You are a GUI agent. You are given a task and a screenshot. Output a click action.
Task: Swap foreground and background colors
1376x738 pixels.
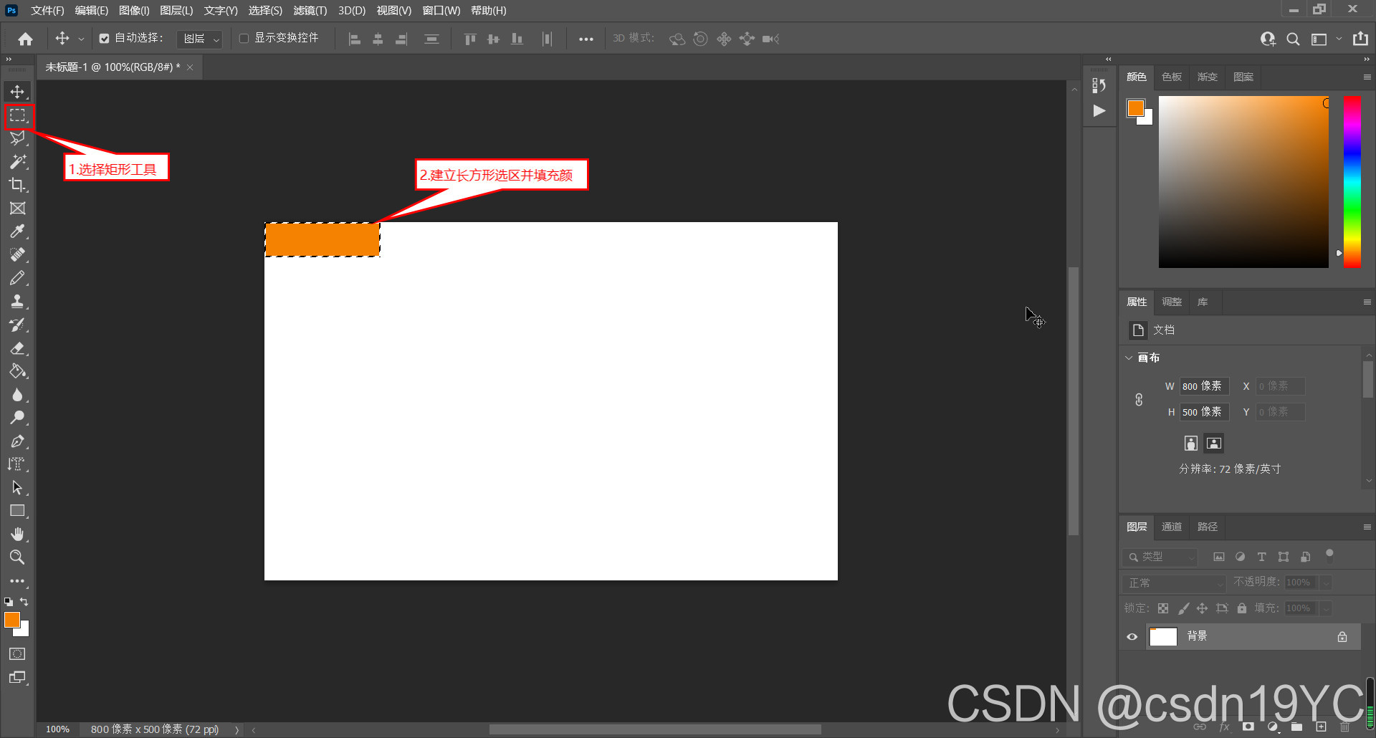pos(24,602)
